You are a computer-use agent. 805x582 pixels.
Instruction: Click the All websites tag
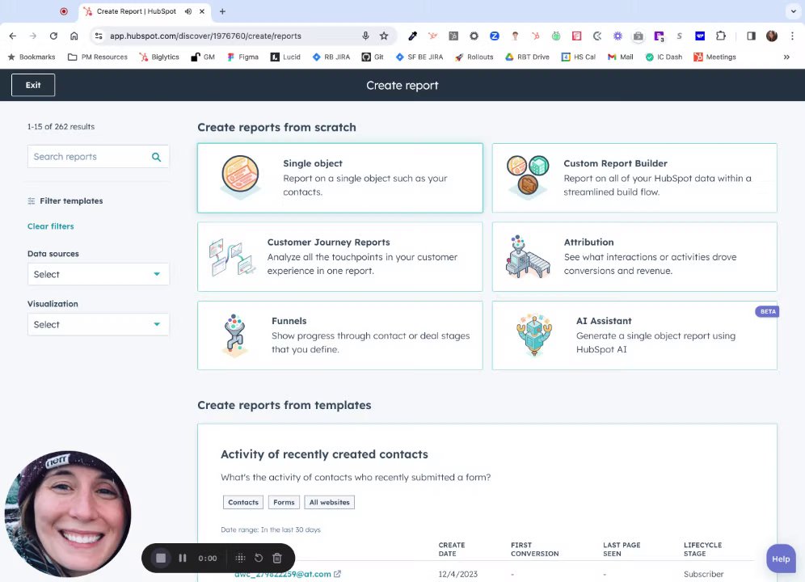coord(329,503)
